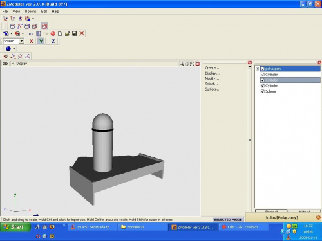The image size is (322, 241).
Task: Open file with the green folder icon
Action: 67,33
